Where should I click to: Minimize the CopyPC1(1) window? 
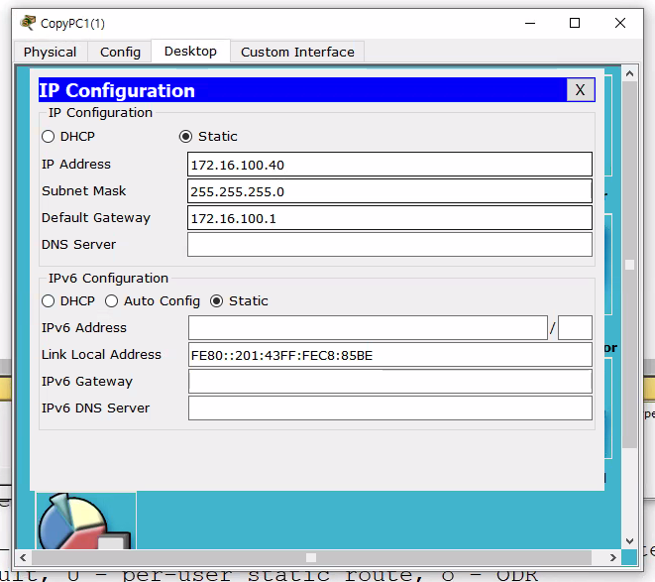530,23
